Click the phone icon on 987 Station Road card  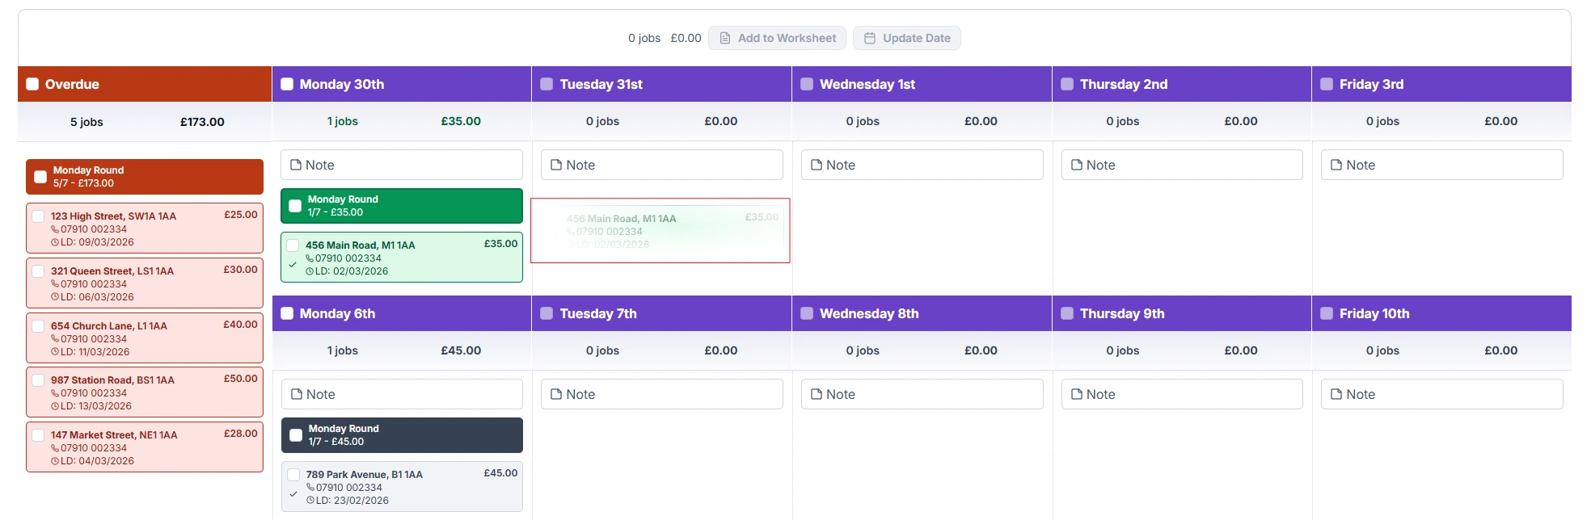pos(54,393)
